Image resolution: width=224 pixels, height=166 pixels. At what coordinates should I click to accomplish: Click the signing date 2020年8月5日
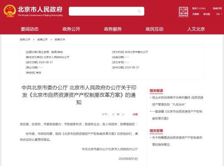[x=128, y=159]
